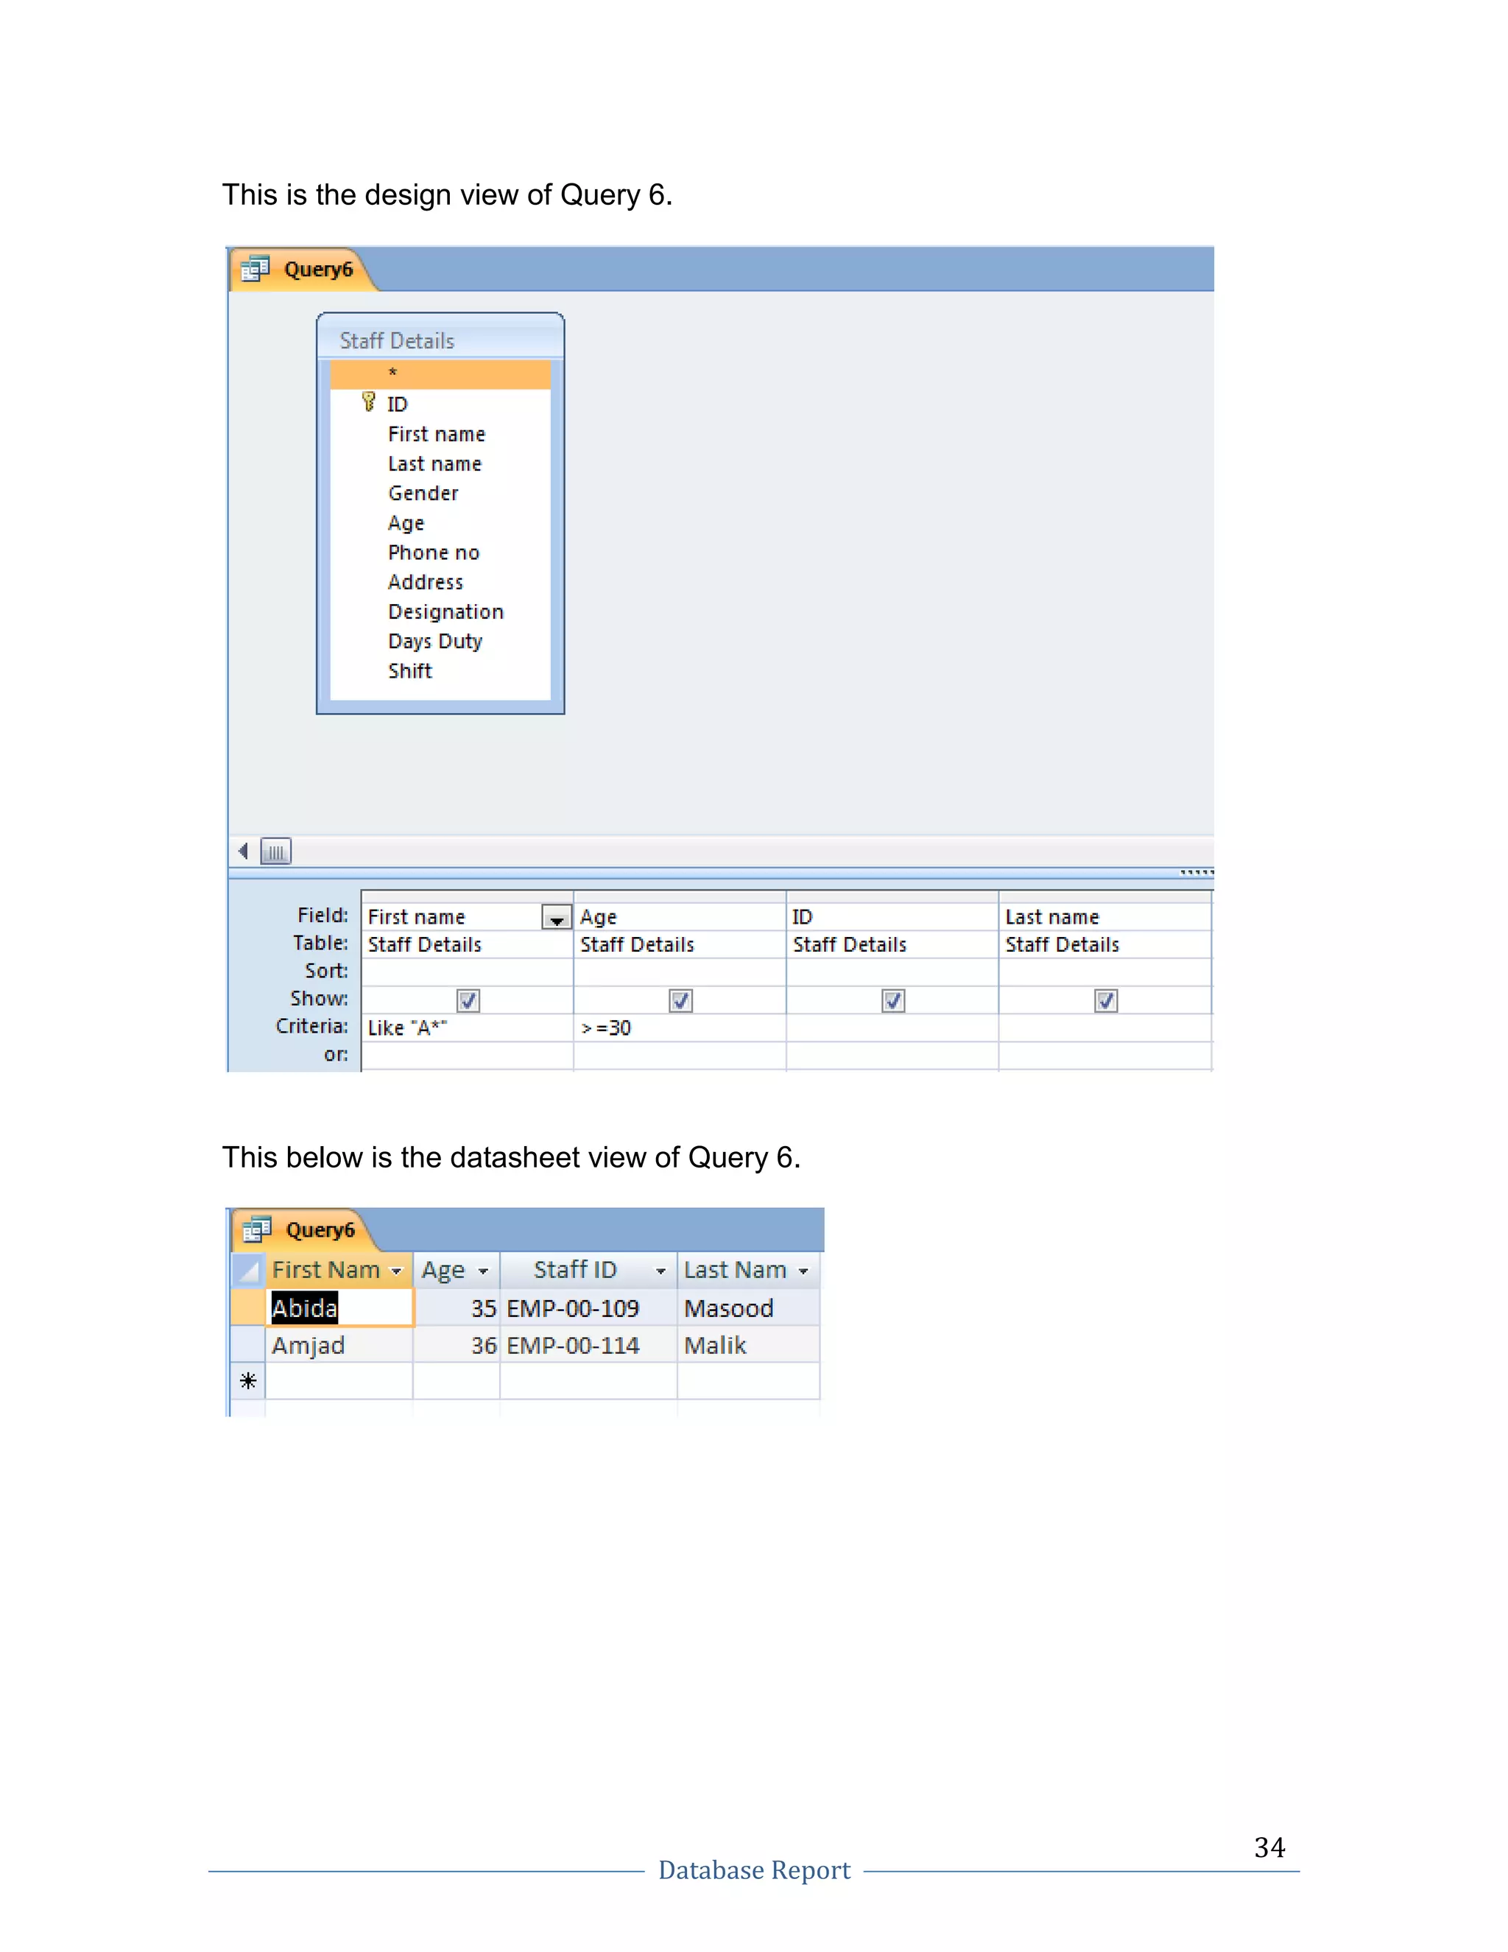Click the EMP-00-114 cell

coord(588,1345)
